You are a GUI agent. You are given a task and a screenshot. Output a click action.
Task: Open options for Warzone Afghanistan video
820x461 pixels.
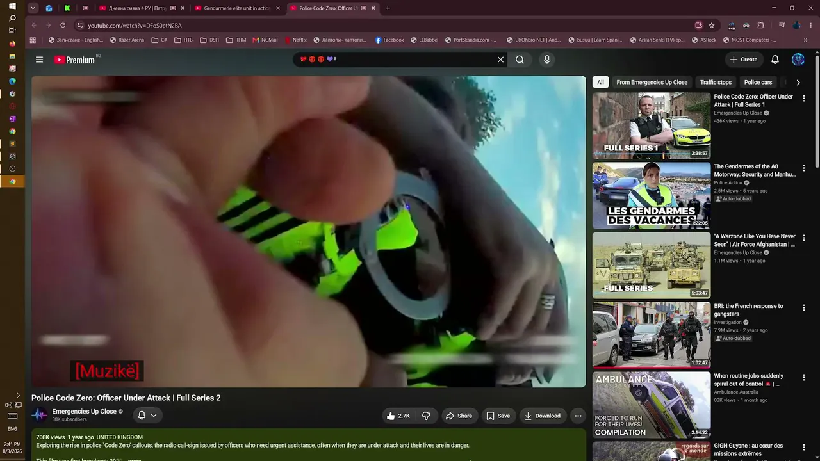(x=804, y=238)
